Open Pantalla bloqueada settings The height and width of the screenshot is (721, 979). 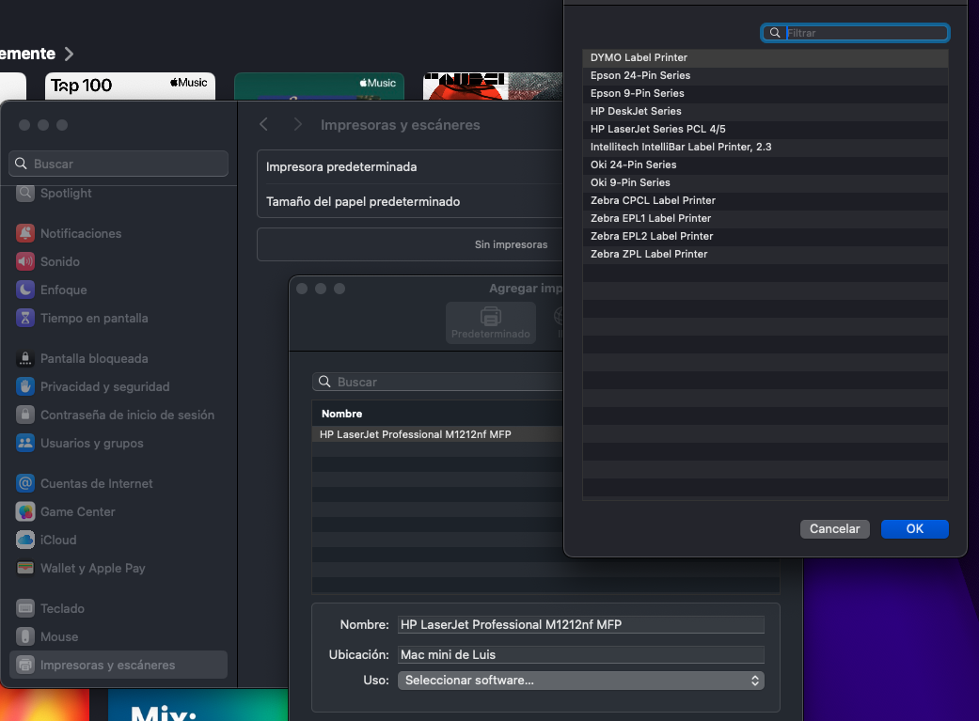pyautogui.click(x=118, y=358)
